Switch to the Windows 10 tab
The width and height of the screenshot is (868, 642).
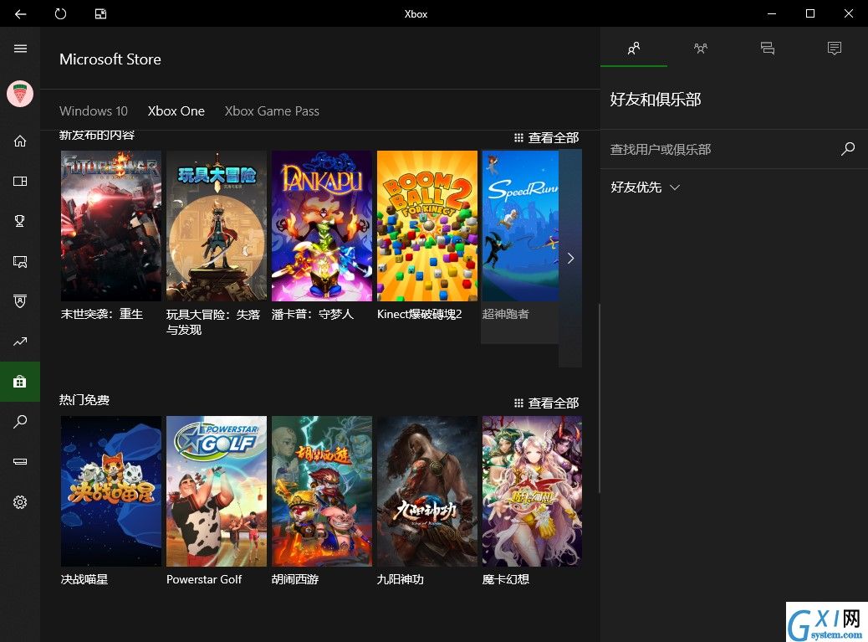94,110
